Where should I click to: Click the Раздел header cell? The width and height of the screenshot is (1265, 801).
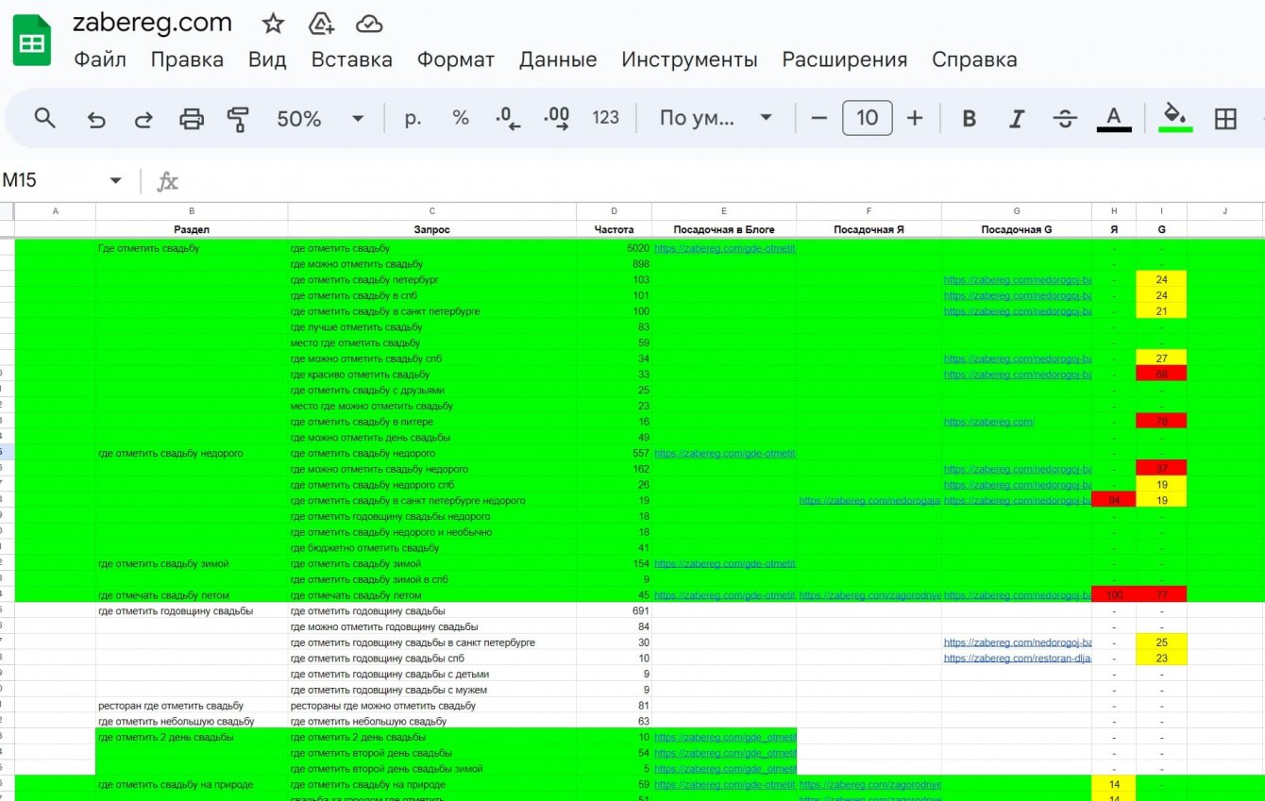pos(192,229)
